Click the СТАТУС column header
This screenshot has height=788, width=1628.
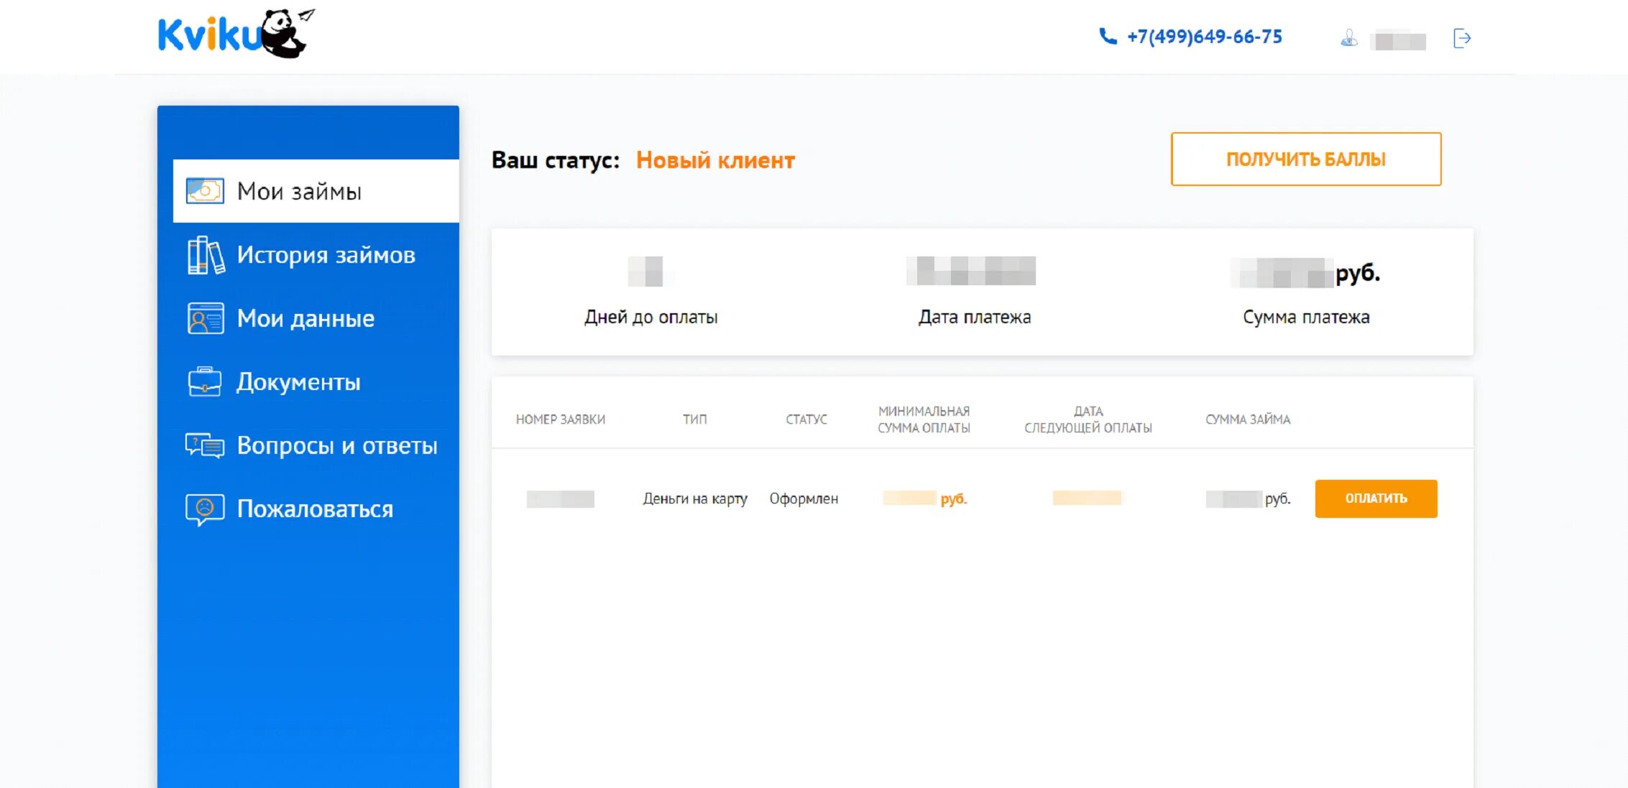(806, 420)
